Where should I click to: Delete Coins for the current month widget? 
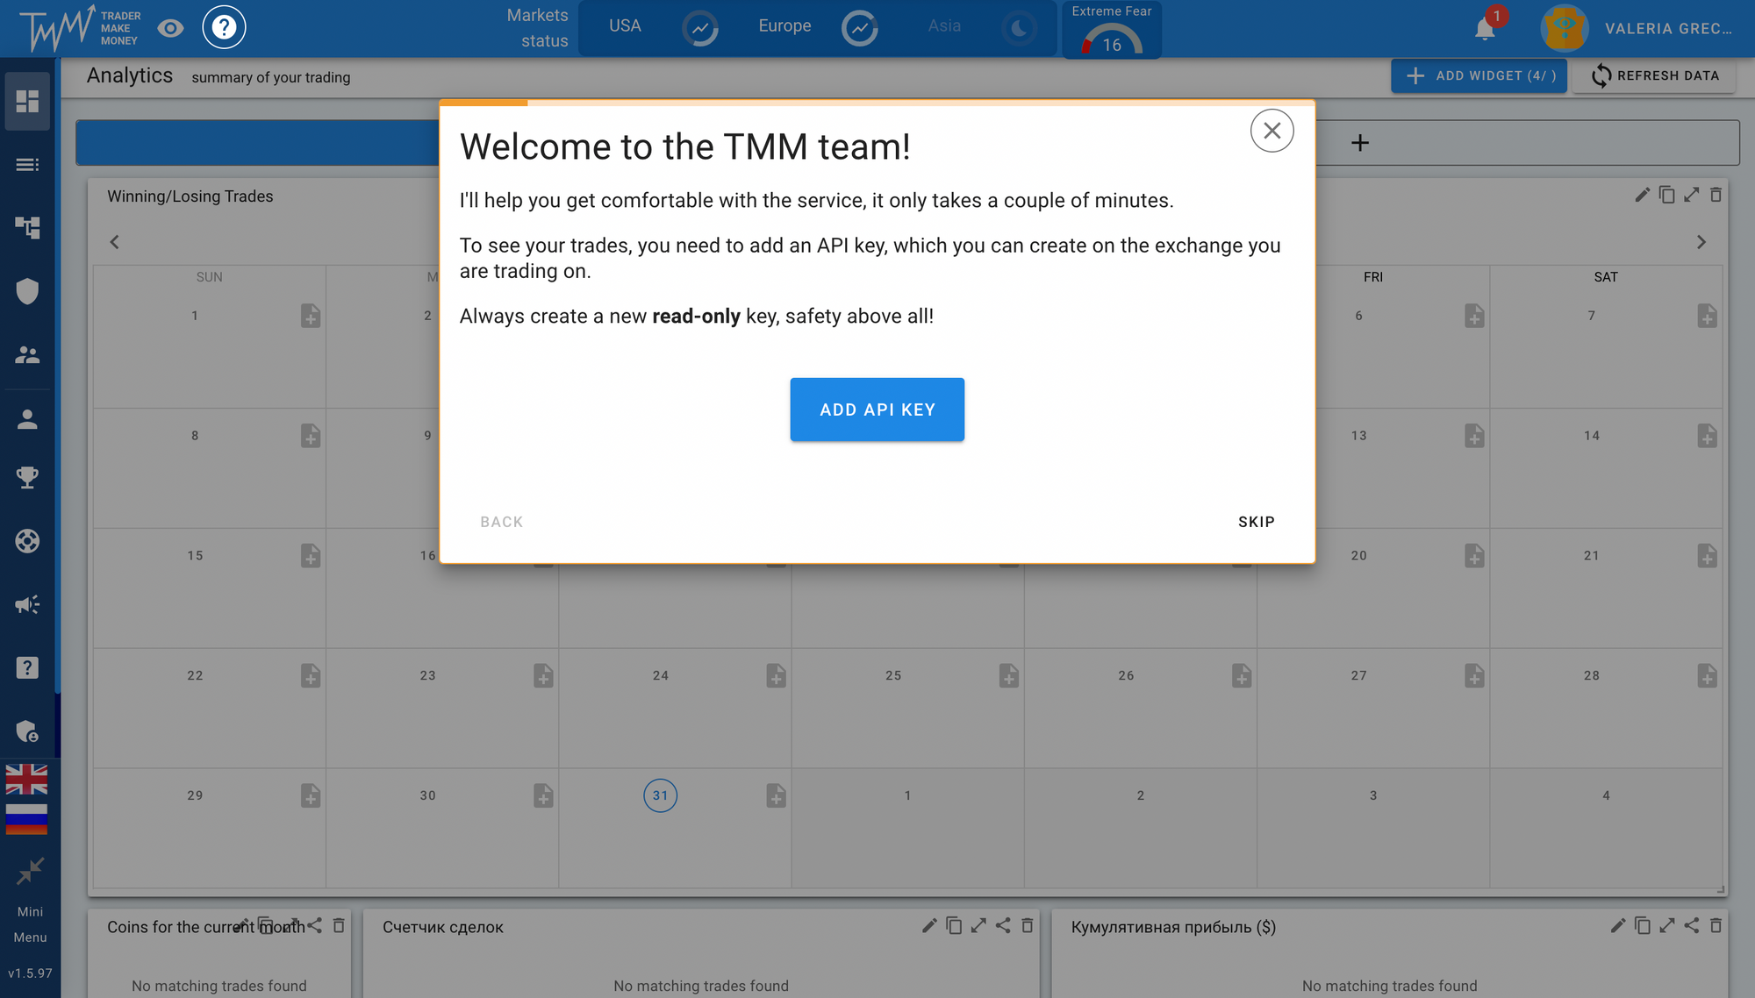pyautogui.click(x=339, y=925)
